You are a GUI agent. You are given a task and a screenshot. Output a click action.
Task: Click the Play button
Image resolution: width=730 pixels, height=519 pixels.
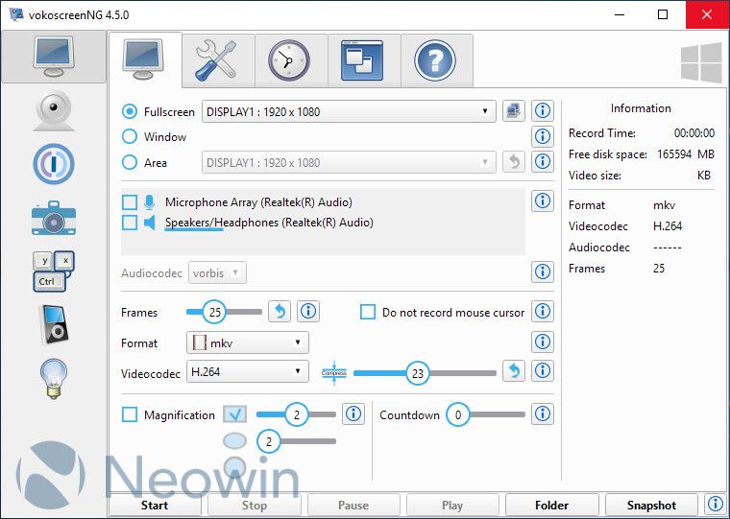pos(452,506)
